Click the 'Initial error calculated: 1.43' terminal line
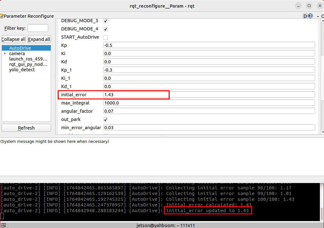 pos(126,205)
